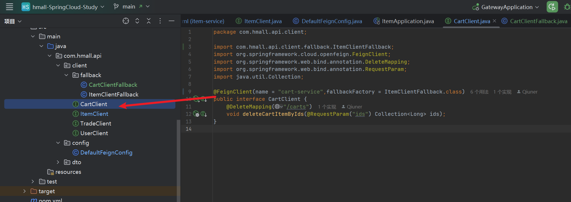
Task: Select DefaultFeignConfig in project tree
Action: point(106,152)
